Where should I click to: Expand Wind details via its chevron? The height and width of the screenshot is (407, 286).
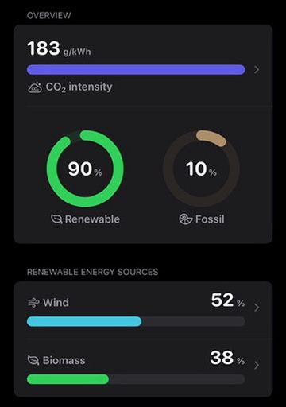pos(257,308)
